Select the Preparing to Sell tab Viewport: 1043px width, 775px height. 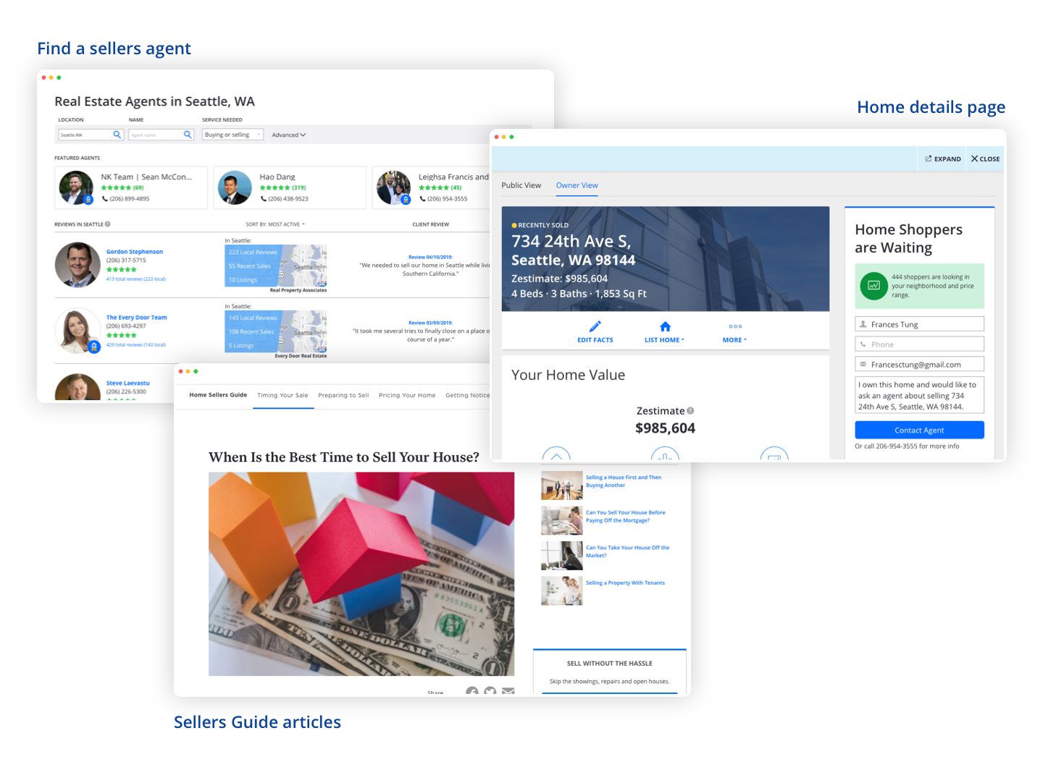[343, 396]
